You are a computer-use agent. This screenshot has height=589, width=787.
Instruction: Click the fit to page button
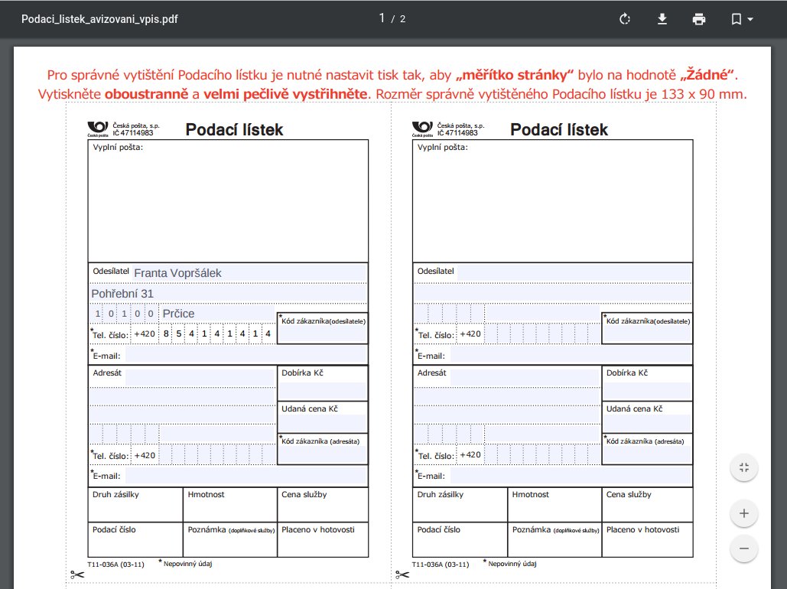pos(744,467)
